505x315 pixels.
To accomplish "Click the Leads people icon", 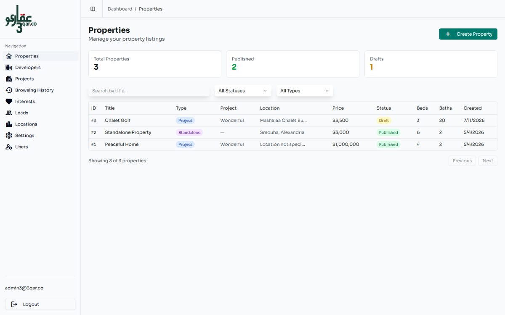I will point(9,113).
